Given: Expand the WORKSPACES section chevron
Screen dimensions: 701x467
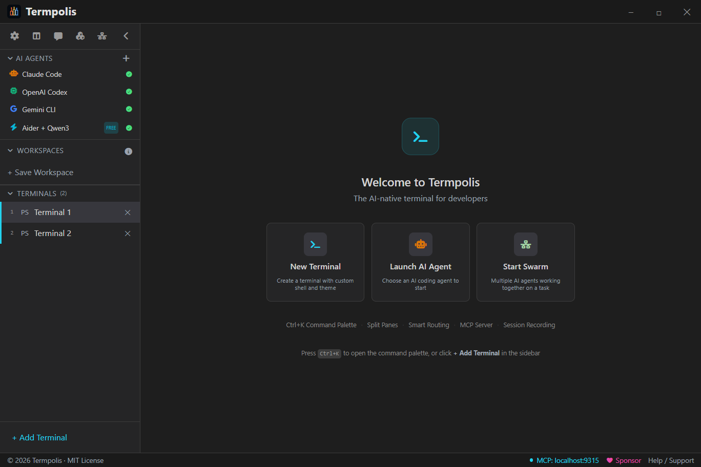Looking at the screenshot, I should pyautogui.click(x=9, y=151).
